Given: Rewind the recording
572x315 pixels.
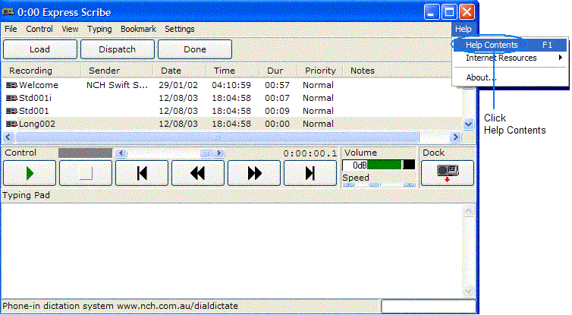Looking at the screenshot, I should click(198, 173).
